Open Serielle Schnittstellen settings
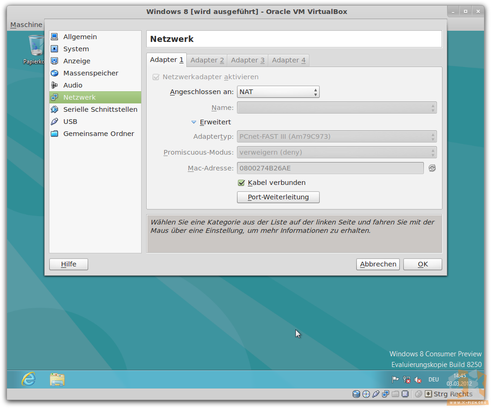The height and width of the screenshot is (408, 491). coord(95,109)
